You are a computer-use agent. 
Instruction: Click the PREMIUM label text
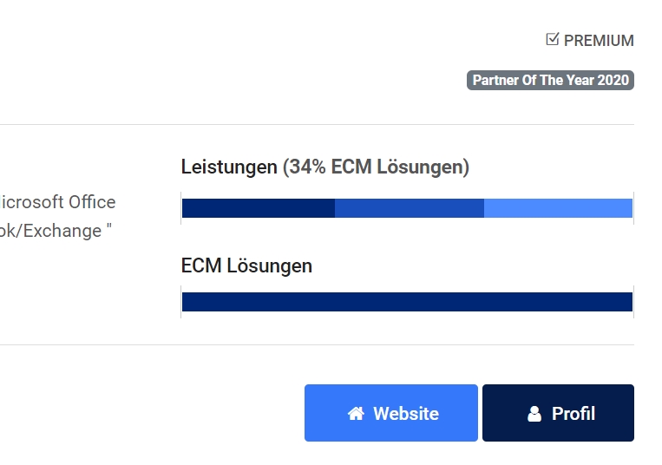[x=599, y=41]
